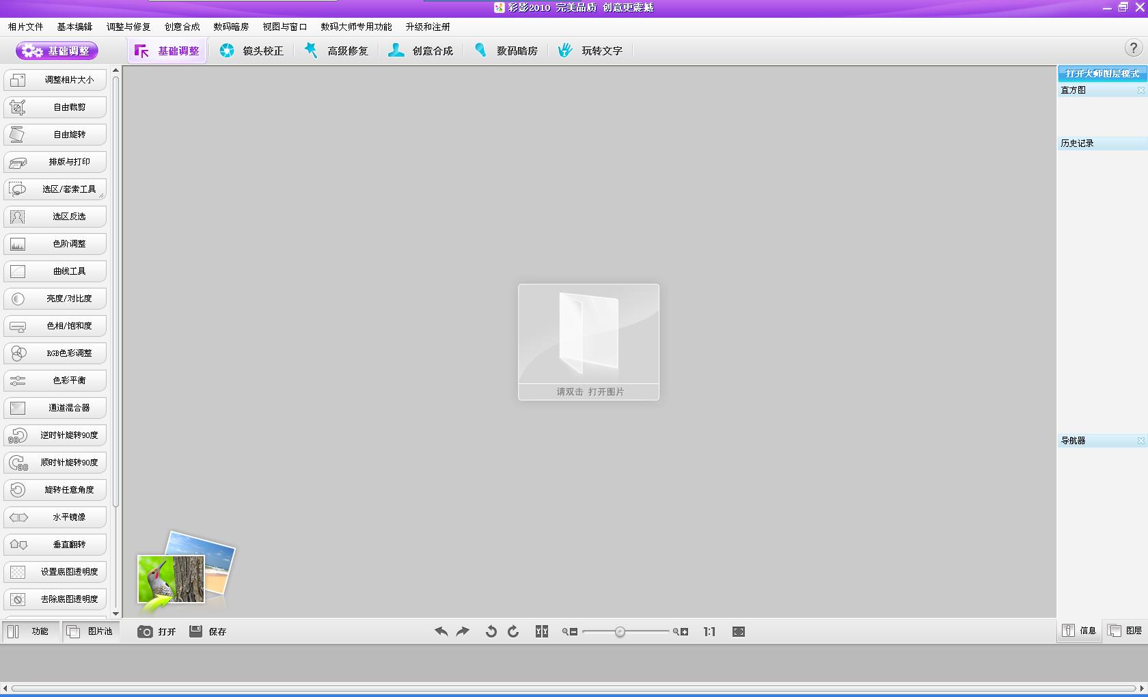Screen dimensions: 1148x697
Task: Click the zoom slider handle
Action: (620, 631)
